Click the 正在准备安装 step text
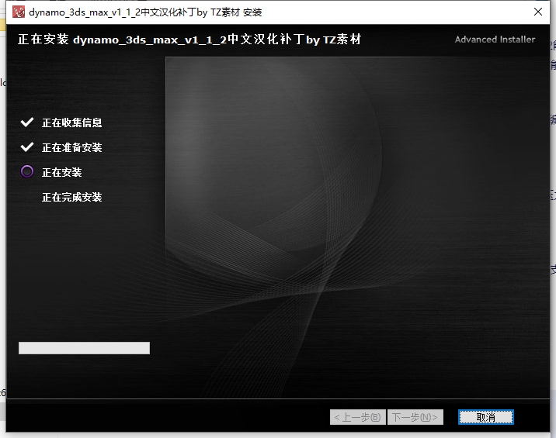Viewport: 556px width, 438px height. coord(72,147)
